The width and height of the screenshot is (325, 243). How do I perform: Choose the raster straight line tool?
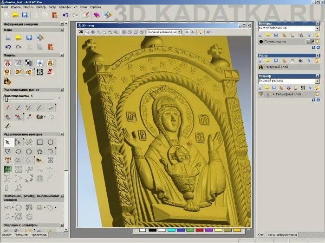point(40,108)
